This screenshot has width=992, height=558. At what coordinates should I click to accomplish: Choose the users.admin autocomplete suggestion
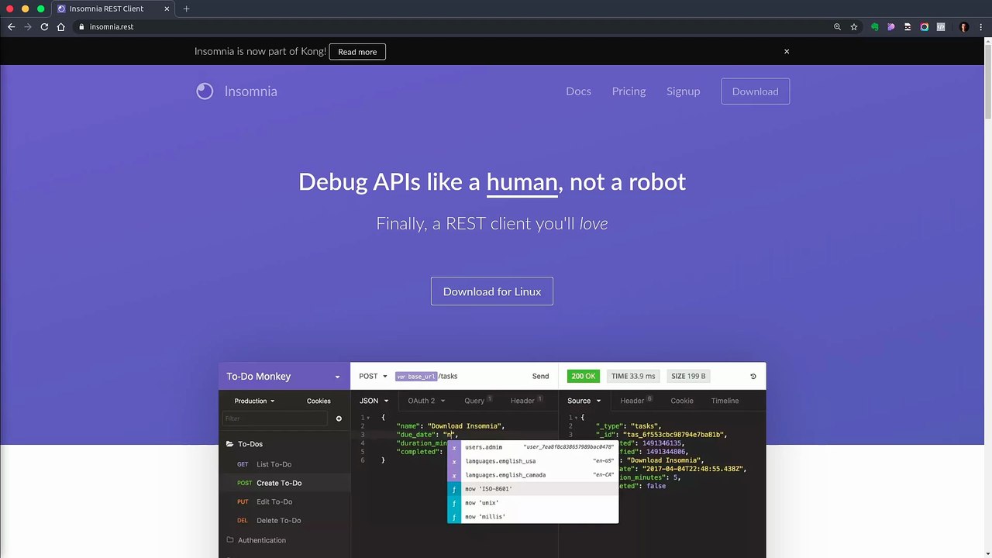point(532,447)
